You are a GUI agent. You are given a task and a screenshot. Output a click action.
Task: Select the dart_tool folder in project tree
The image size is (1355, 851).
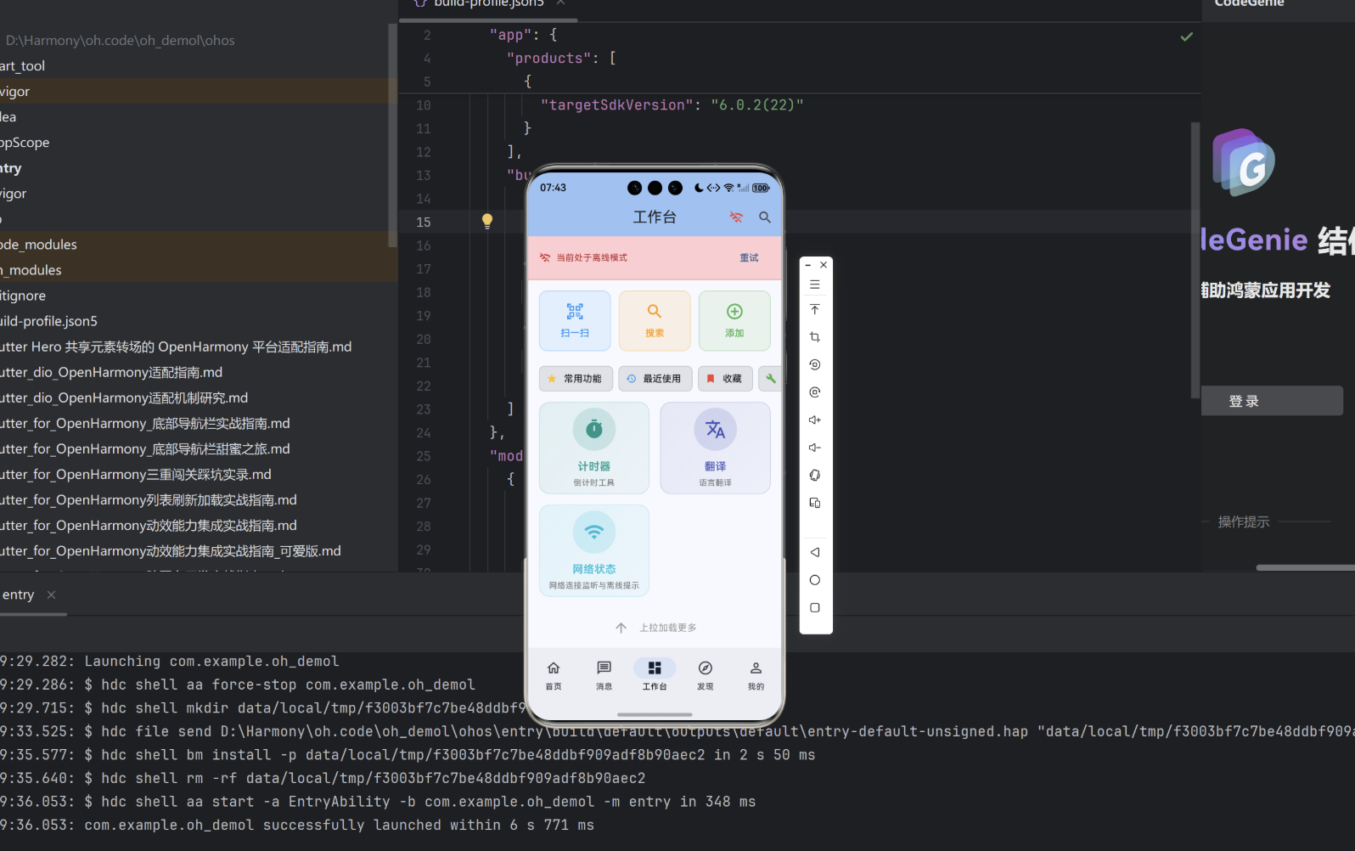23,66
